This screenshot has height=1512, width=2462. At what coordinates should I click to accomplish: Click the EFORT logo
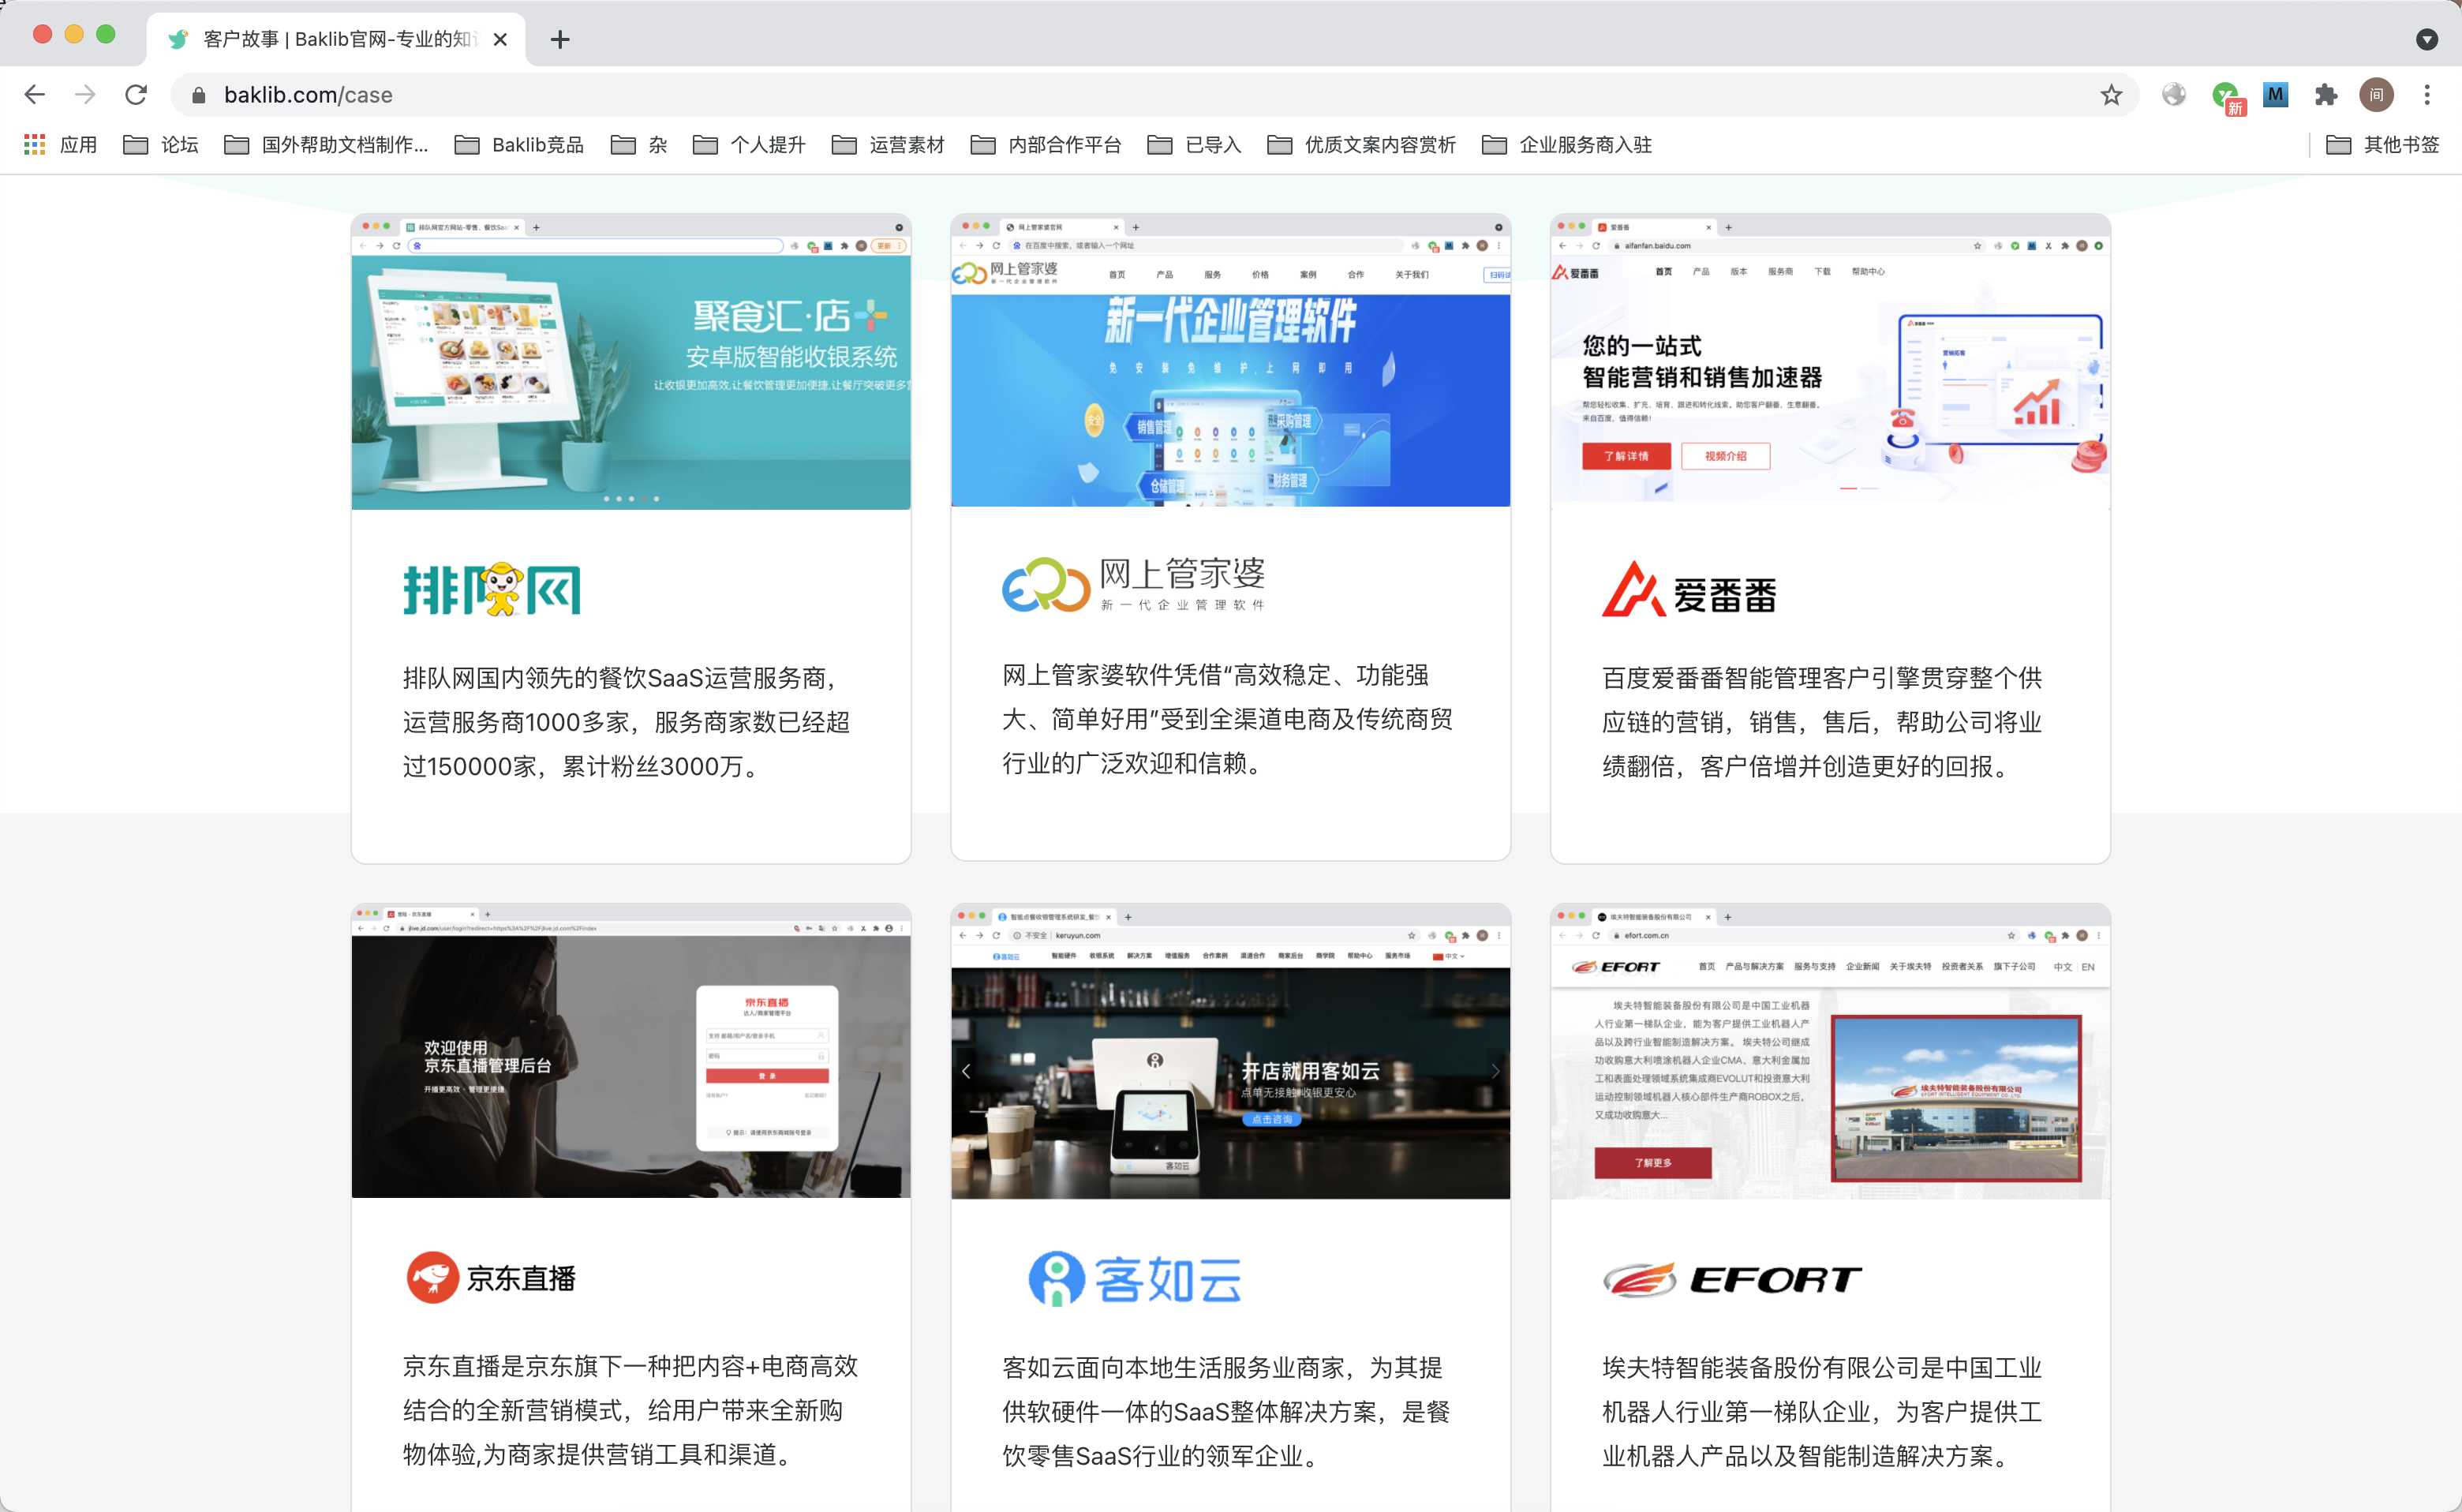[1732, 1279]
